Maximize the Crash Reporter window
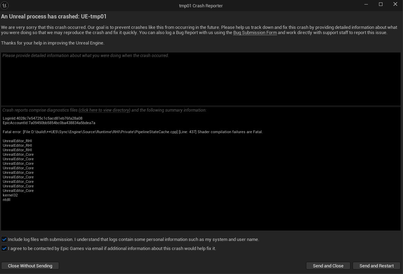 pos(381,5)
